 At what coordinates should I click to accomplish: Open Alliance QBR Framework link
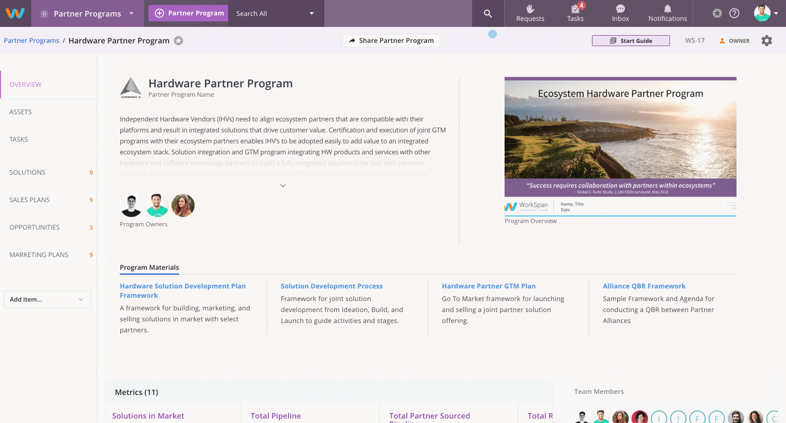pyautogui.click(x=644, y=286)
